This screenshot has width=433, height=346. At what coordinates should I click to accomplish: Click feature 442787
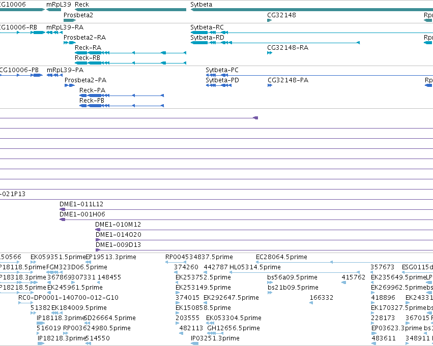tap(216, 267)
